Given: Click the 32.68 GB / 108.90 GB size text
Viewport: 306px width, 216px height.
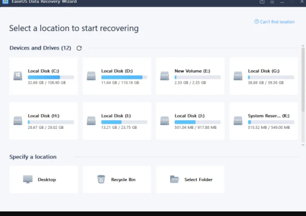Looking at the screenshot, I should [47, 83].
